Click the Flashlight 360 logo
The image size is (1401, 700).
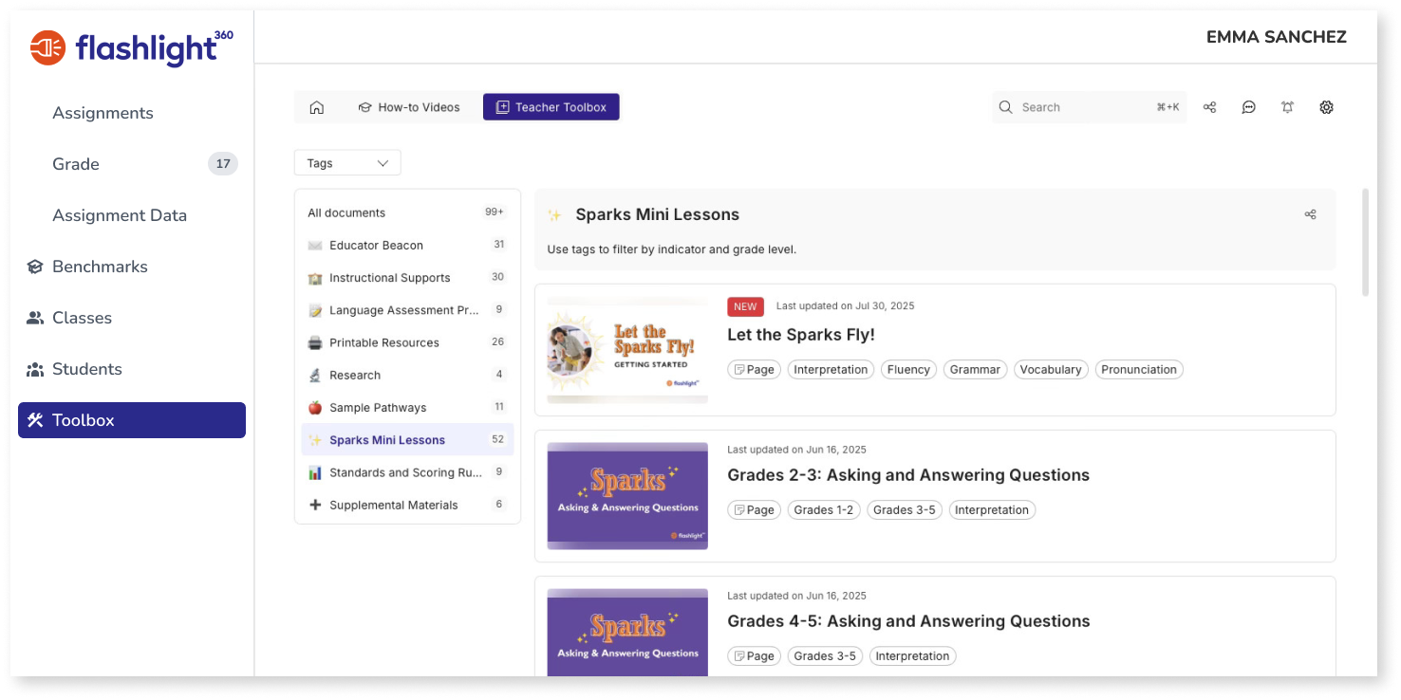[131, 47]
